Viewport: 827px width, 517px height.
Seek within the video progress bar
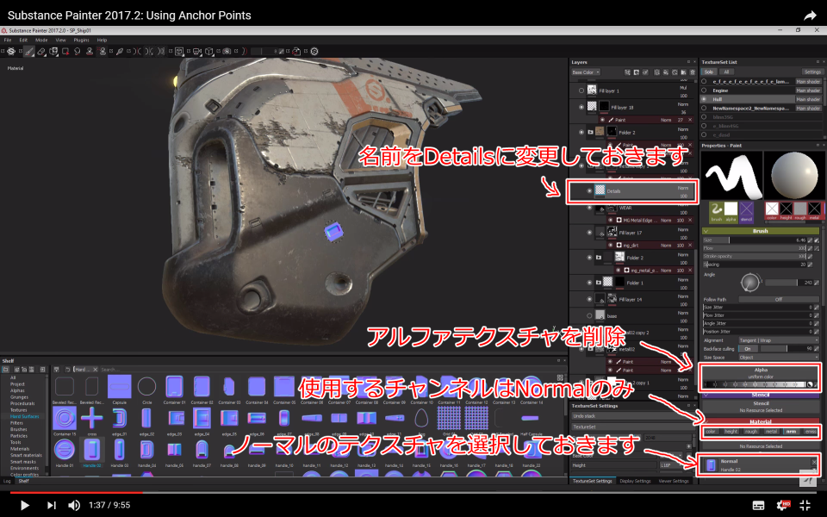413,493
